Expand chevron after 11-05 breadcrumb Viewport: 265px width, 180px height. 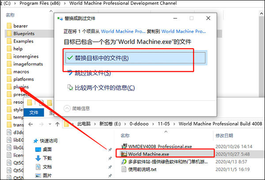click(174, 124)
